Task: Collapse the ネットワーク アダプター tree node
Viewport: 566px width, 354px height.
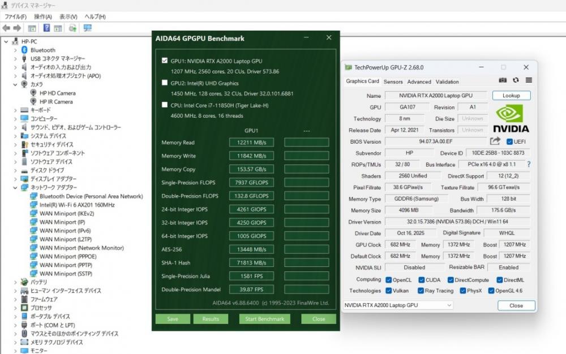Action: click(15, 187)
